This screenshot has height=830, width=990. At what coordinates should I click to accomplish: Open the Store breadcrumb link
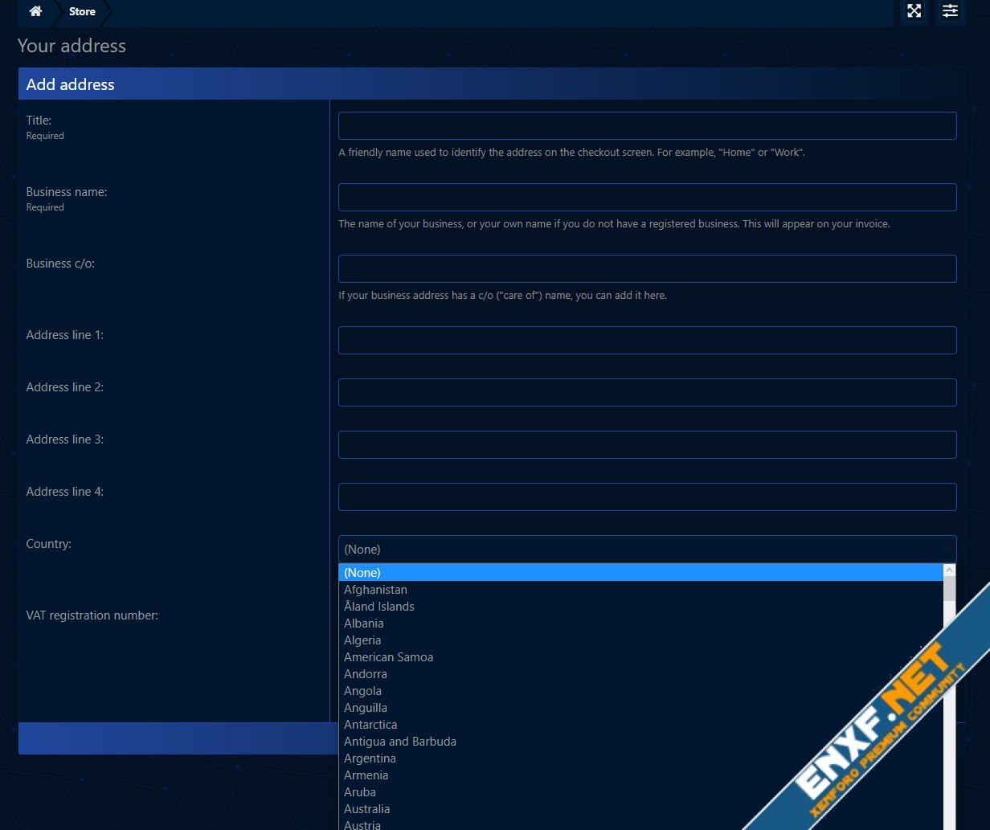[82, 11]
